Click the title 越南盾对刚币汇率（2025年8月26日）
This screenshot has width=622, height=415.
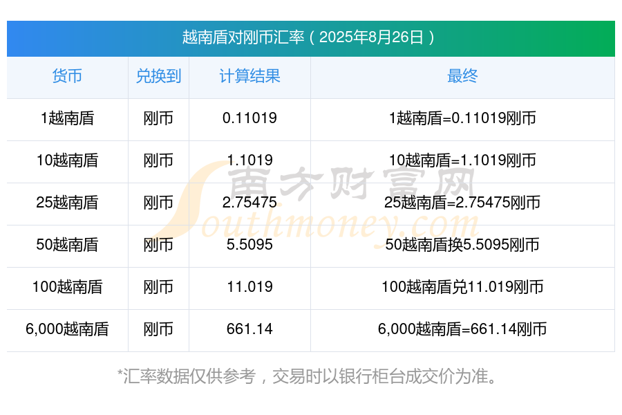[x=309, y=38]
